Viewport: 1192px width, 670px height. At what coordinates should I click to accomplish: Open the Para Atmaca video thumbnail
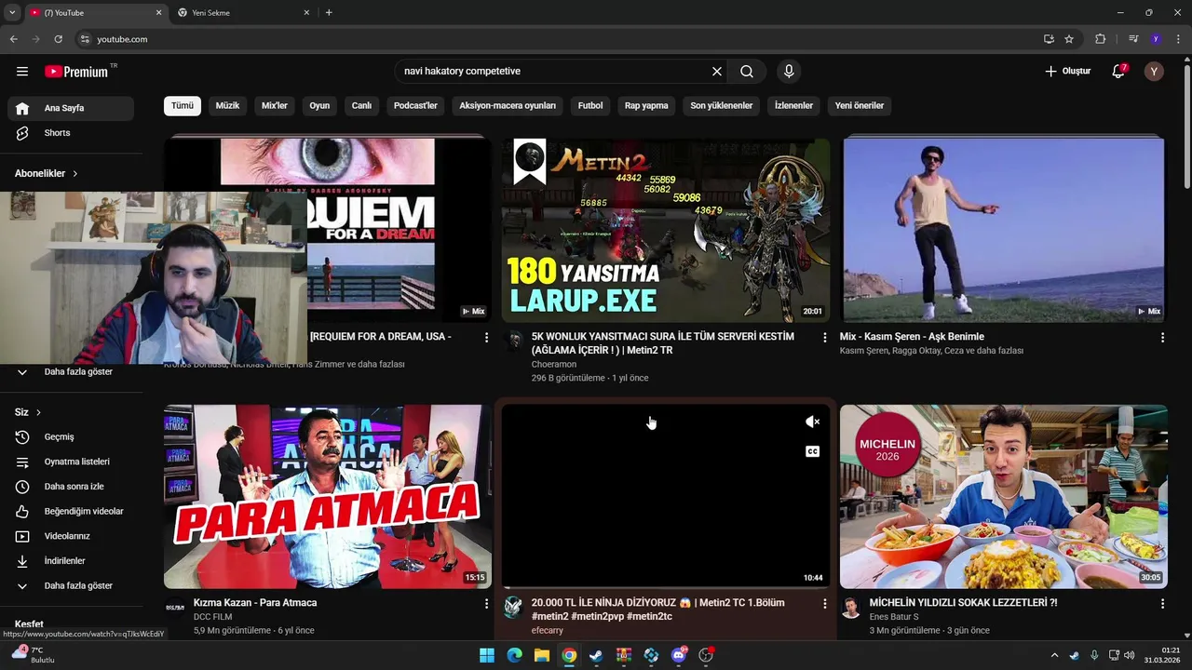[328, 497]
